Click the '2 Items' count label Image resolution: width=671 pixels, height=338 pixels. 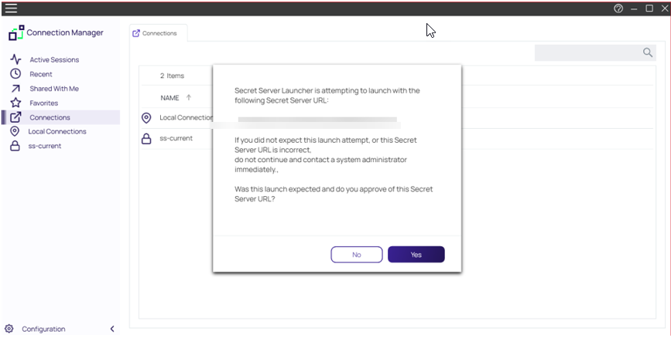(x=172, y=76)
